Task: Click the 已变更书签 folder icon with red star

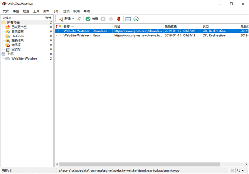Action: (7, 27)
